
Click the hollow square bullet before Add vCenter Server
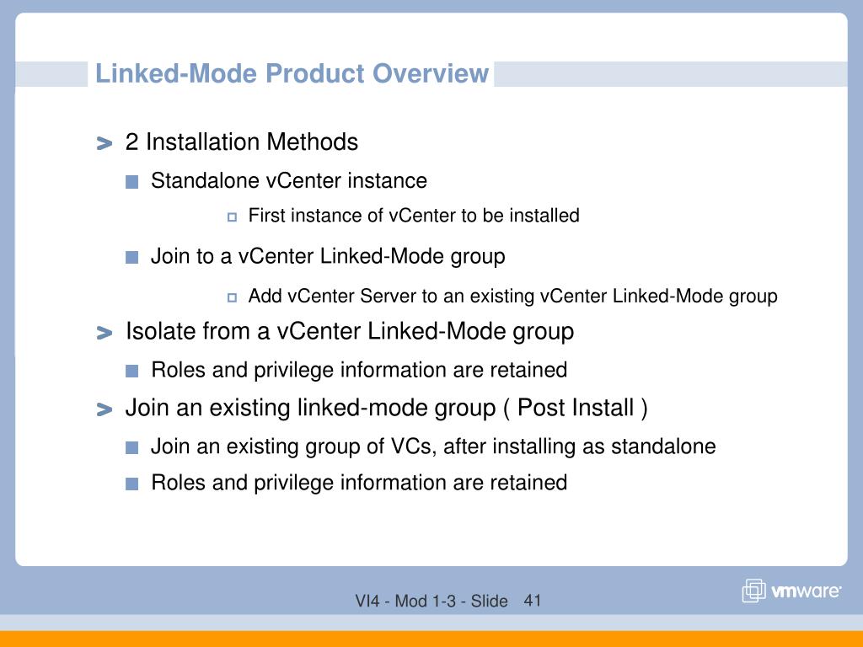233,297
